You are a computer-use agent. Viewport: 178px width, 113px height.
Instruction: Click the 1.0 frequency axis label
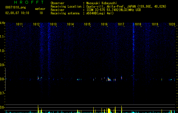2,51
